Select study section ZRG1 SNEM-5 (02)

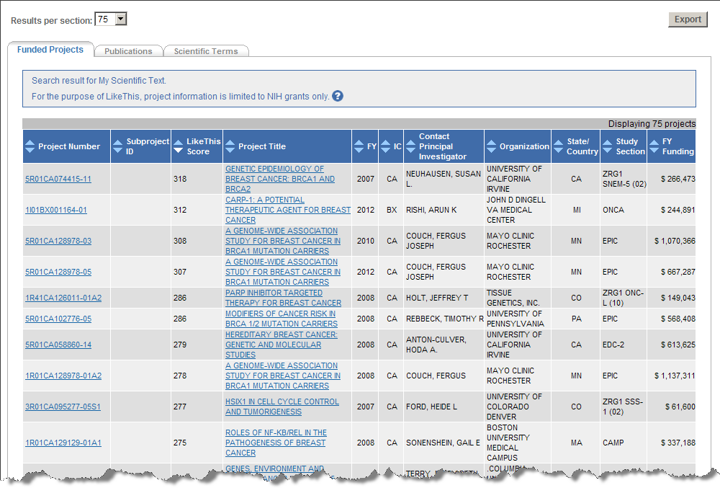624,179
